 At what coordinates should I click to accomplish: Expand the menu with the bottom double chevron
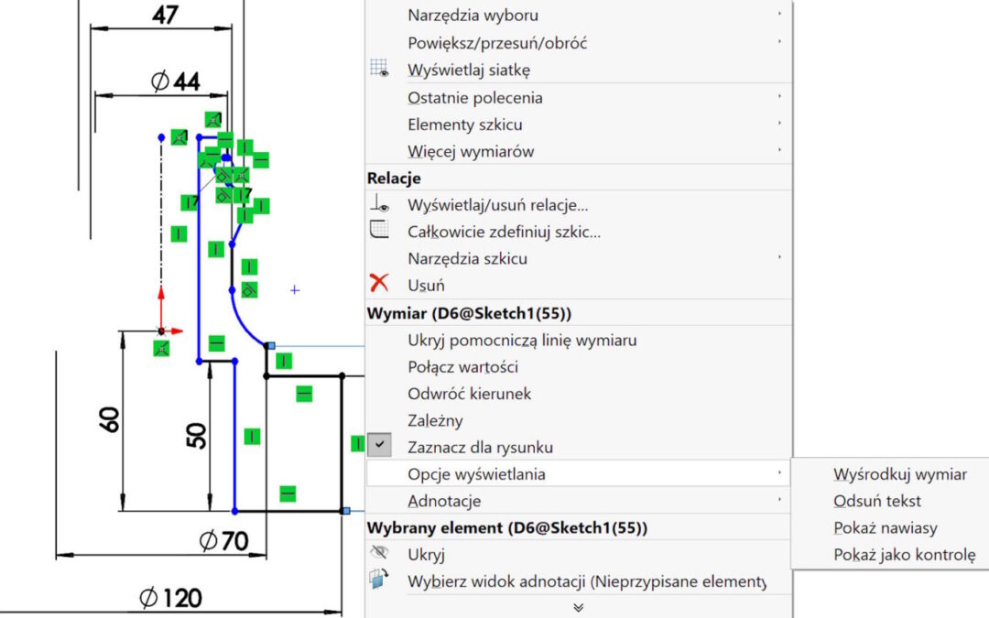[x=578, y=607]
